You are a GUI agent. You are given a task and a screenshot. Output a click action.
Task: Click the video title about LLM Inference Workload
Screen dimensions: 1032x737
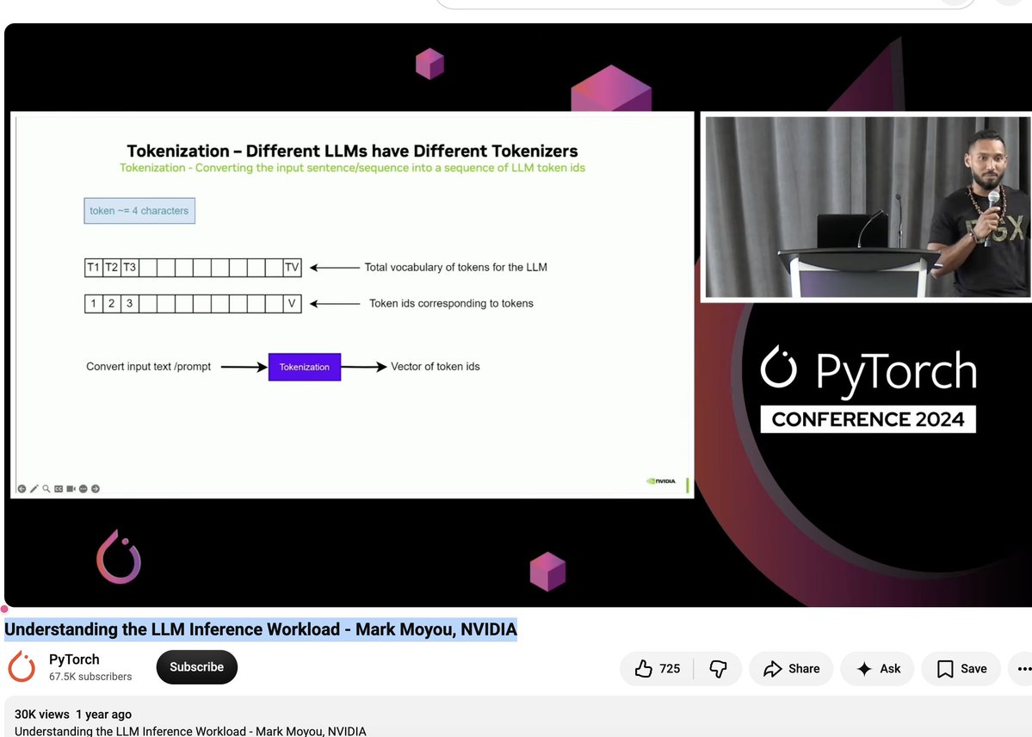pyautogui.click(x=261, y=629)
